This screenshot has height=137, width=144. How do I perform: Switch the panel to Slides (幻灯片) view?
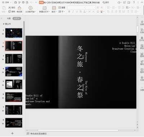coord(17,18)
